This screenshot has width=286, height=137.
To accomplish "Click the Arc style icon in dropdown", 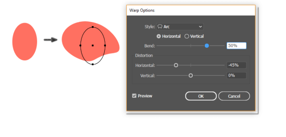I will 160,27.
